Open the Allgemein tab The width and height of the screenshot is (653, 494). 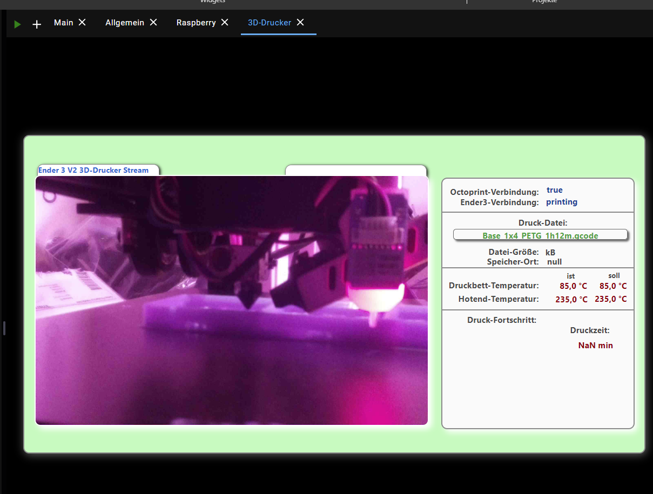(x=125, y=23)
